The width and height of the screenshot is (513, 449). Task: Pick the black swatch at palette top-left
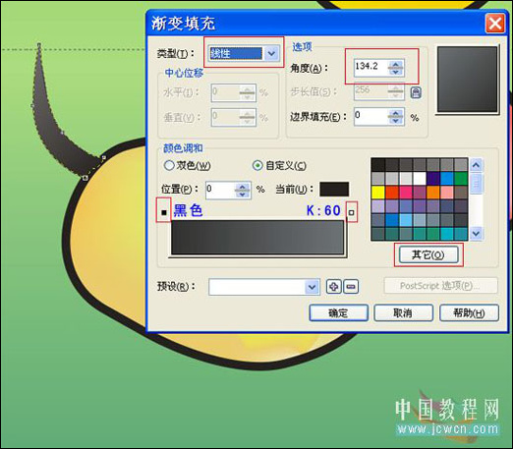click(x=378, y=165)
